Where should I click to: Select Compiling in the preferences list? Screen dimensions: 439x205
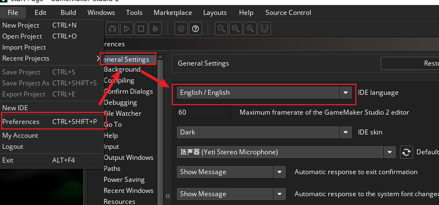[119, 80]
